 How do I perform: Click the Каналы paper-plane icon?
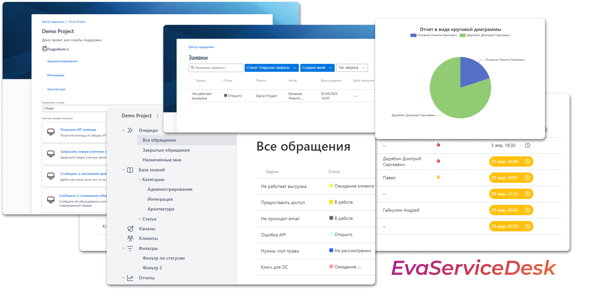(130, 229)
